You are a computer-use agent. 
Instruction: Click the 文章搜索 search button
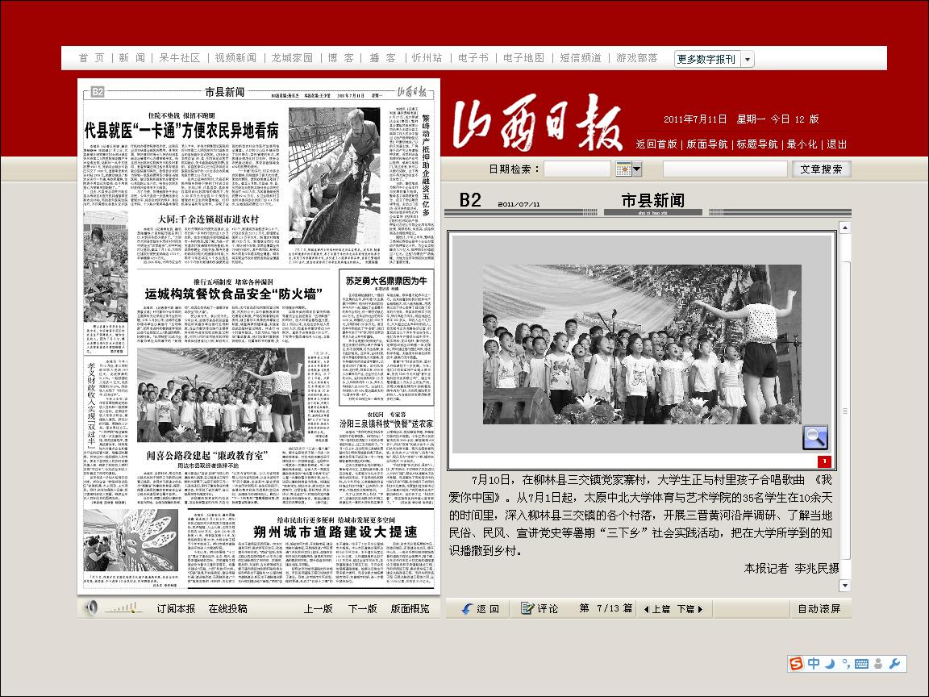point(821,169)
